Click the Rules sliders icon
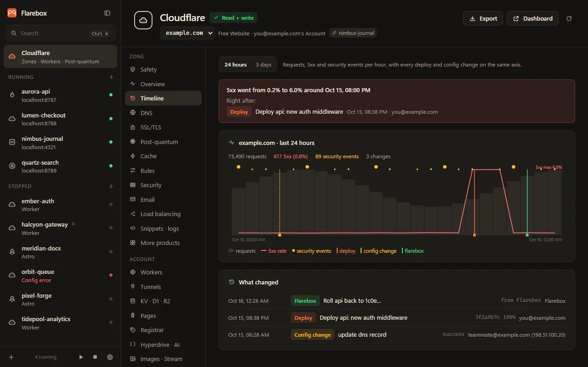The width and height of the screenshot is (588, 367). (133, 171)
